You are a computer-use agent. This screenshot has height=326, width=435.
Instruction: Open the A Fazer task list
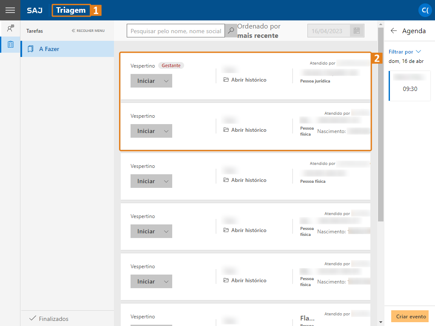click(x=68, y=49)
